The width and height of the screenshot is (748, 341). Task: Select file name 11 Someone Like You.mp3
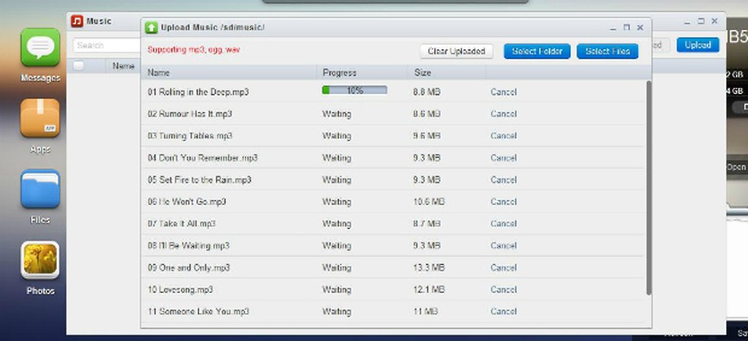point(198,311)
